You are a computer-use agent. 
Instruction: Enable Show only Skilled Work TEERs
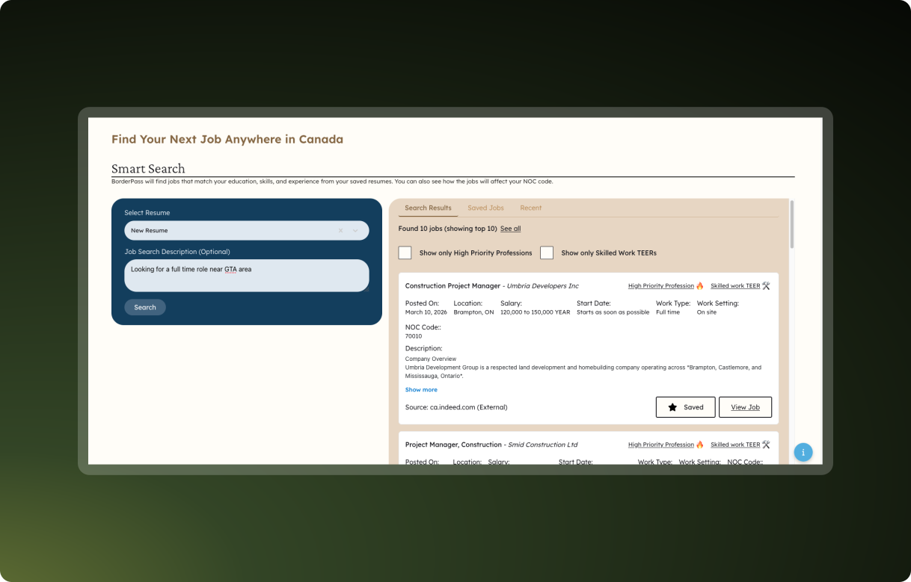pyautogui.click(x=547, y=253)
